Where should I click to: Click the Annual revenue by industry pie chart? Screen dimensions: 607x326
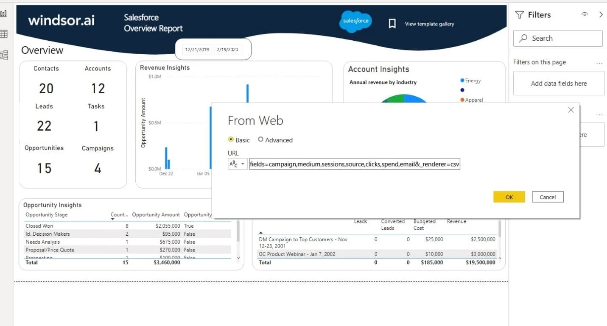404,99
